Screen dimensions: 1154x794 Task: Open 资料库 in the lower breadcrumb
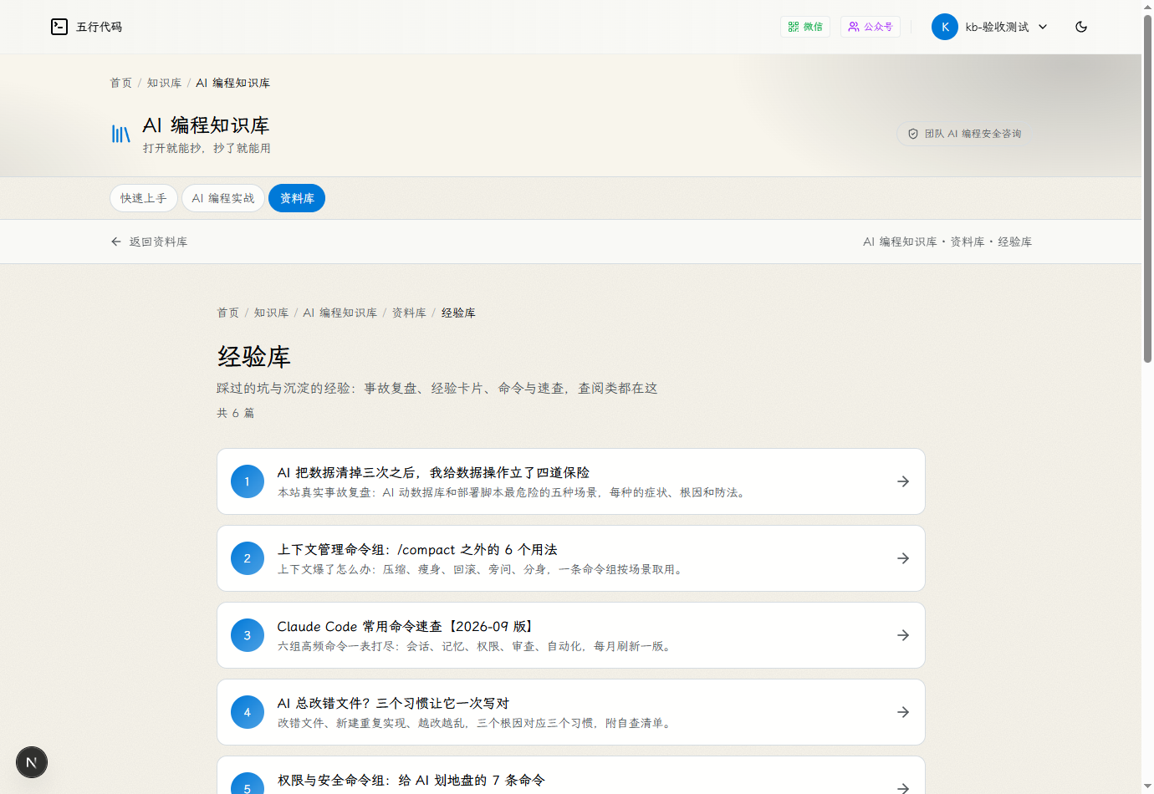(409, 313)
